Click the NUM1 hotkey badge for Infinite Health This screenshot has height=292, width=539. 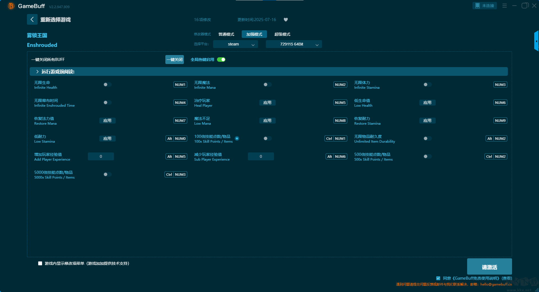[180, 85]
